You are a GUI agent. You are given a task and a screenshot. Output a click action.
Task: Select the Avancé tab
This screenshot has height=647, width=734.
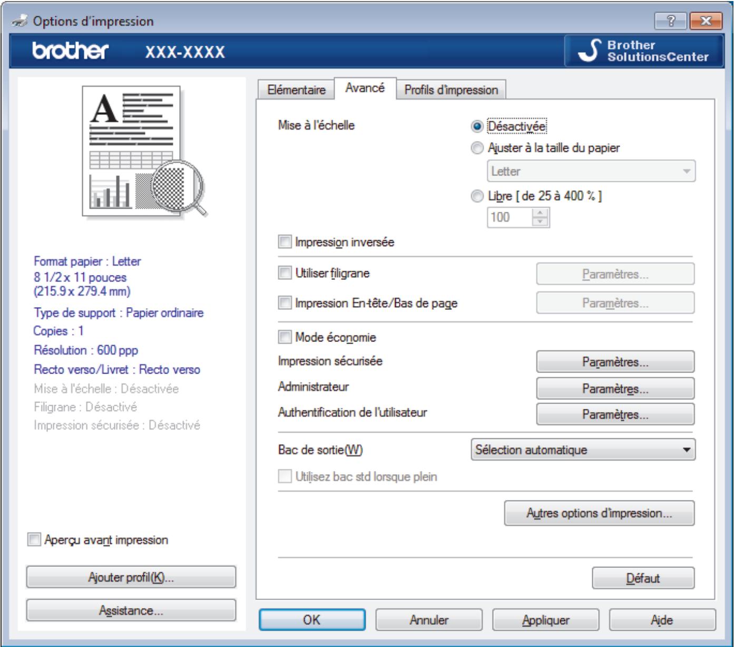click(x=365, y=88)
